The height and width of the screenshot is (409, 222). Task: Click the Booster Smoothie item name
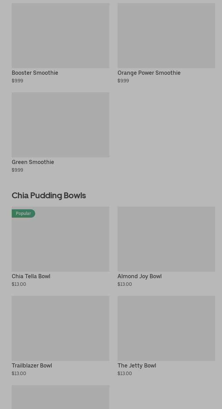click(35, 73)
